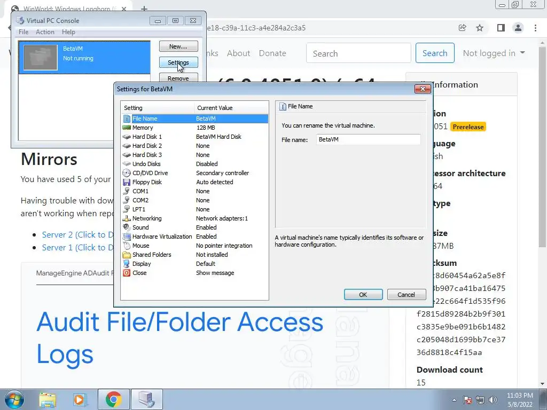Click the BetaVM thumbnail in console

(x=41, y=58)
